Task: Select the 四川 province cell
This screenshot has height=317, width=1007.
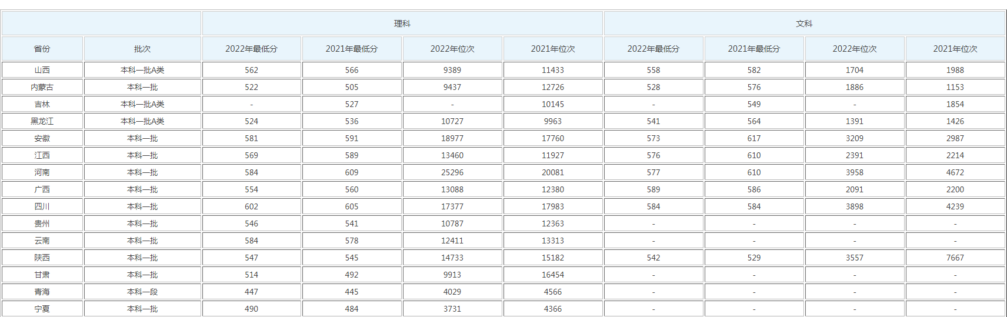Action: (x=42, y=206)
